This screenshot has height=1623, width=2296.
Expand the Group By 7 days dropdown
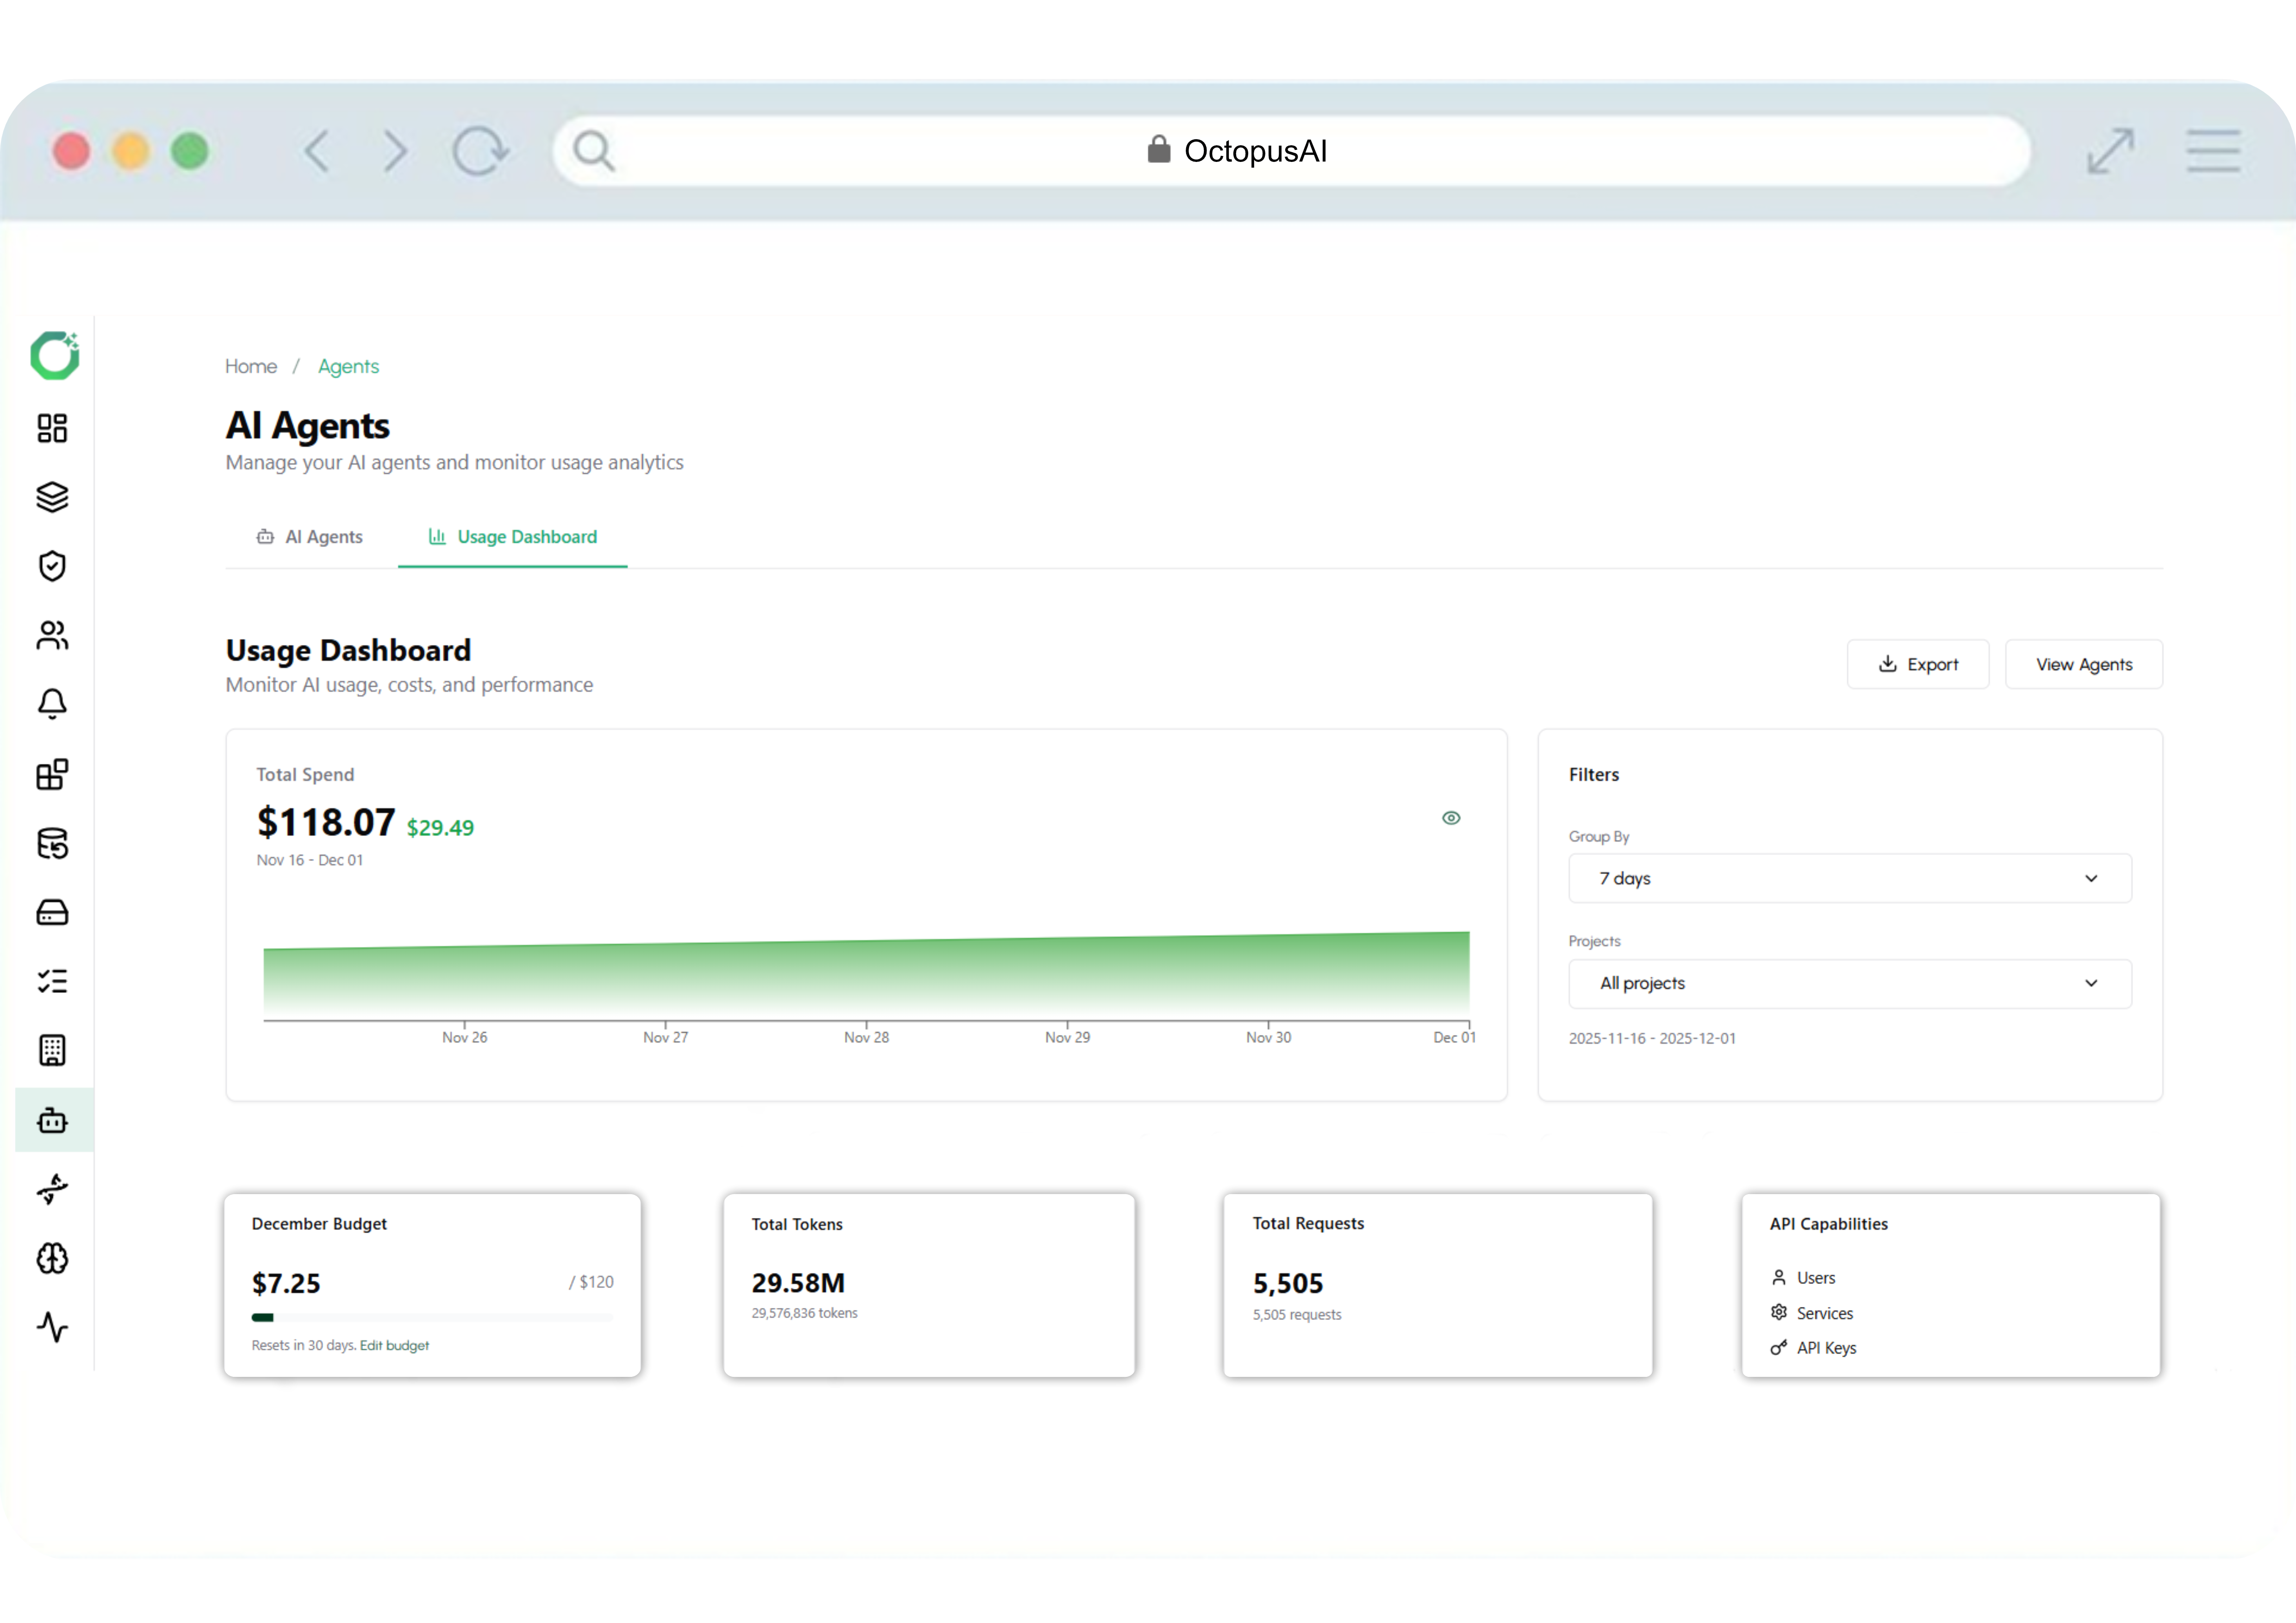click(1848, 879)
